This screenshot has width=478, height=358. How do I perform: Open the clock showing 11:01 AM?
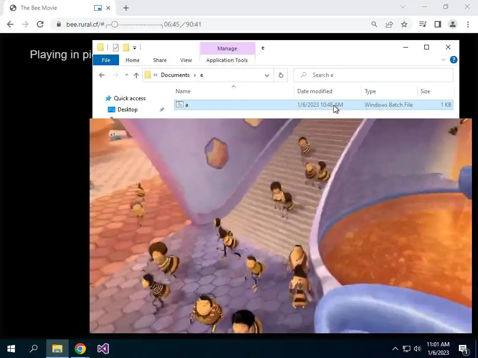click(x=438, y=349)
